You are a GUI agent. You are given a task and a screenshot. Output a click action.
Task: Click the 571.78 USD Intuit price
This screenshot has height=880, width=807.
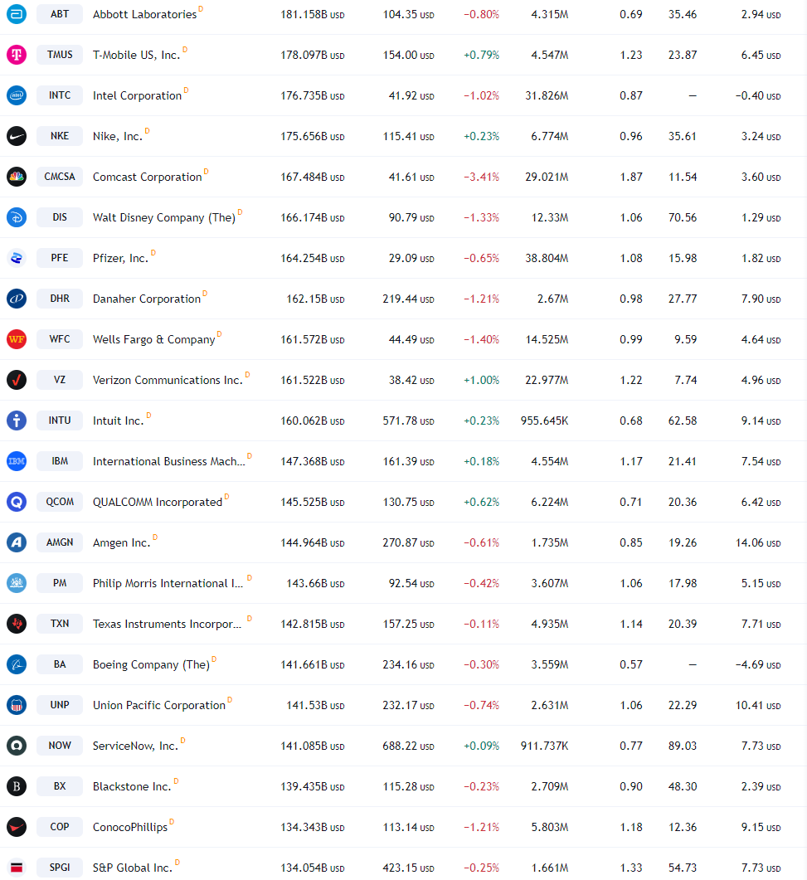(x=409, y=421)
